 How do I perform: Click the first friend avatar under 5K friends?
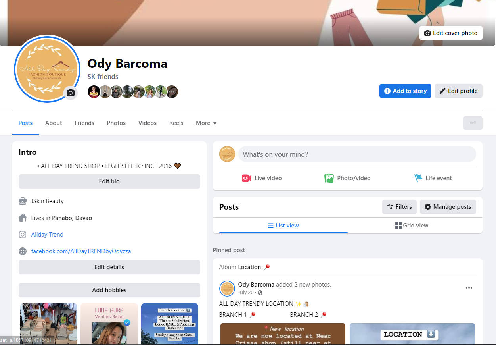pyautogui.click(x=94, y=92)
